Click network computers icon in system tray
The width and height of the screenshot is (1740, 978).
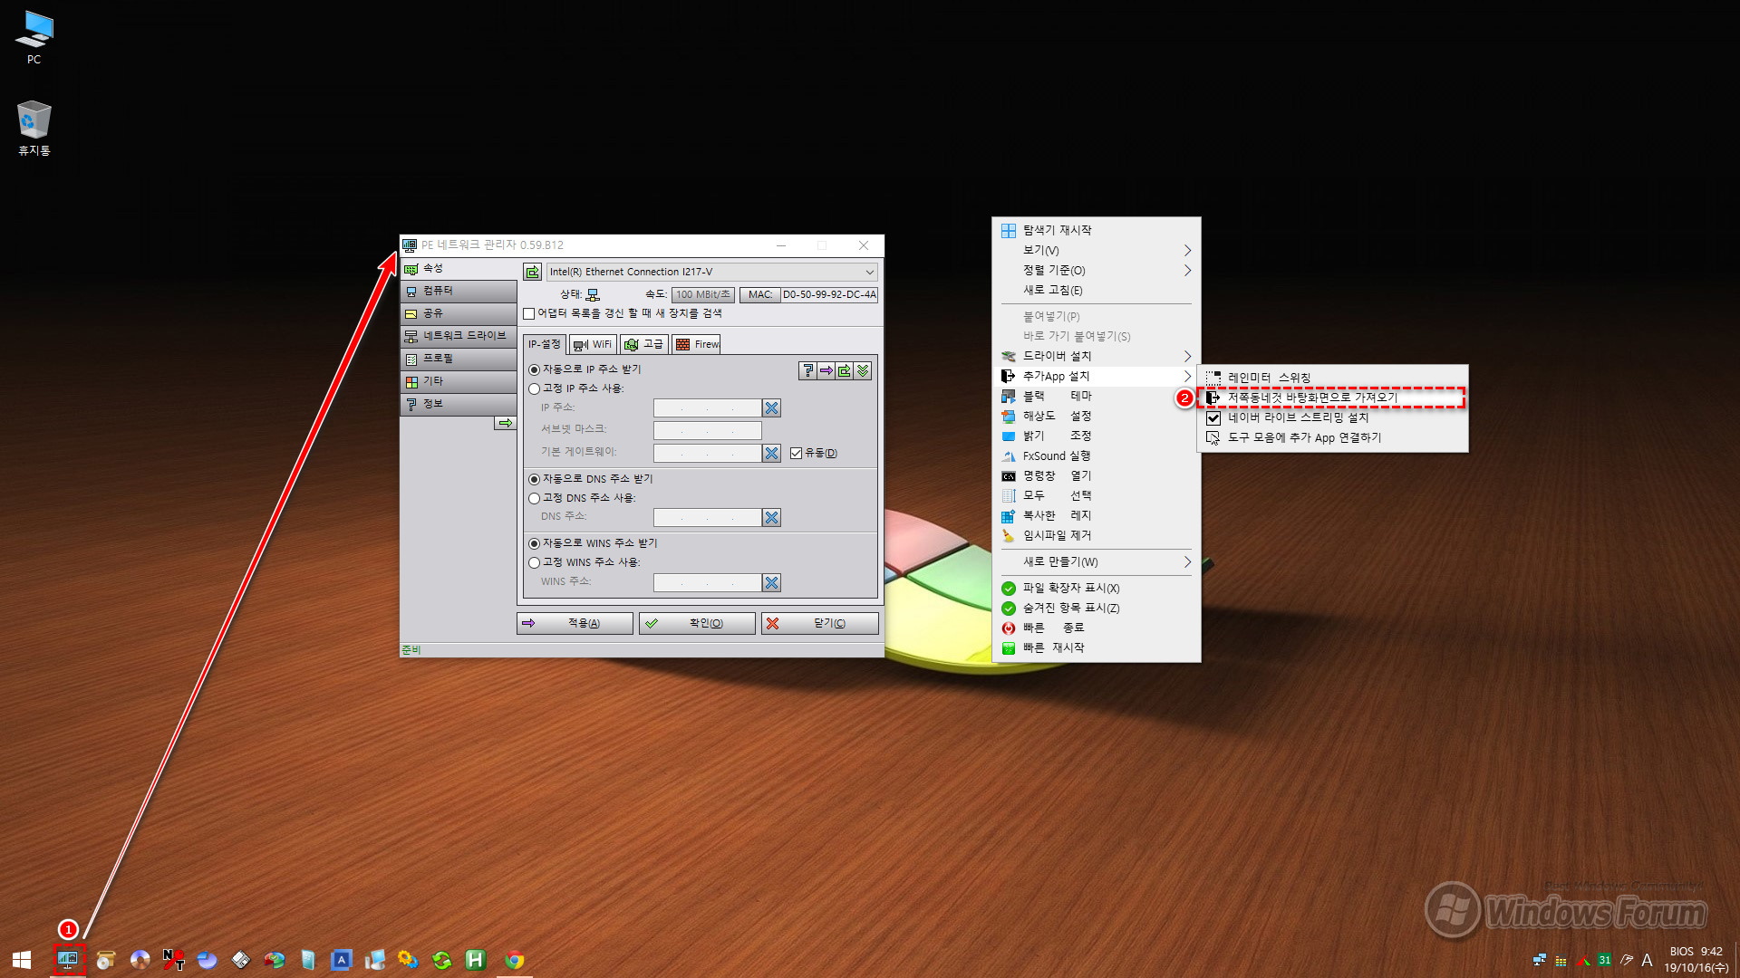pyautogui.click(x=1540, y=960)
